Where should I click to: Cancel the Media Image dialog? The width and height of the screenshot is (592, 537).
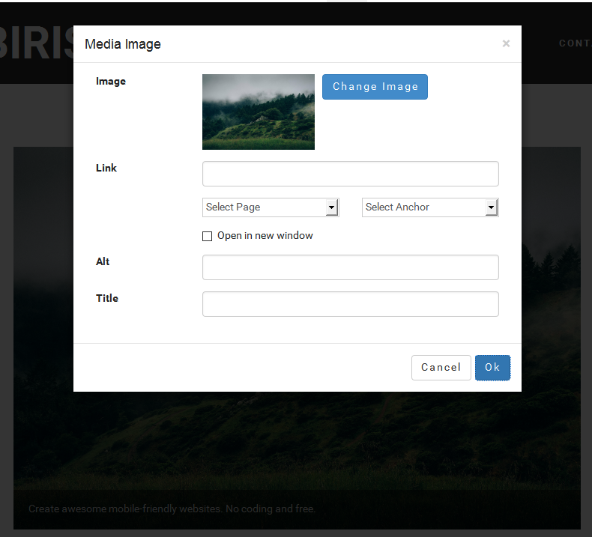coord(441,368)
